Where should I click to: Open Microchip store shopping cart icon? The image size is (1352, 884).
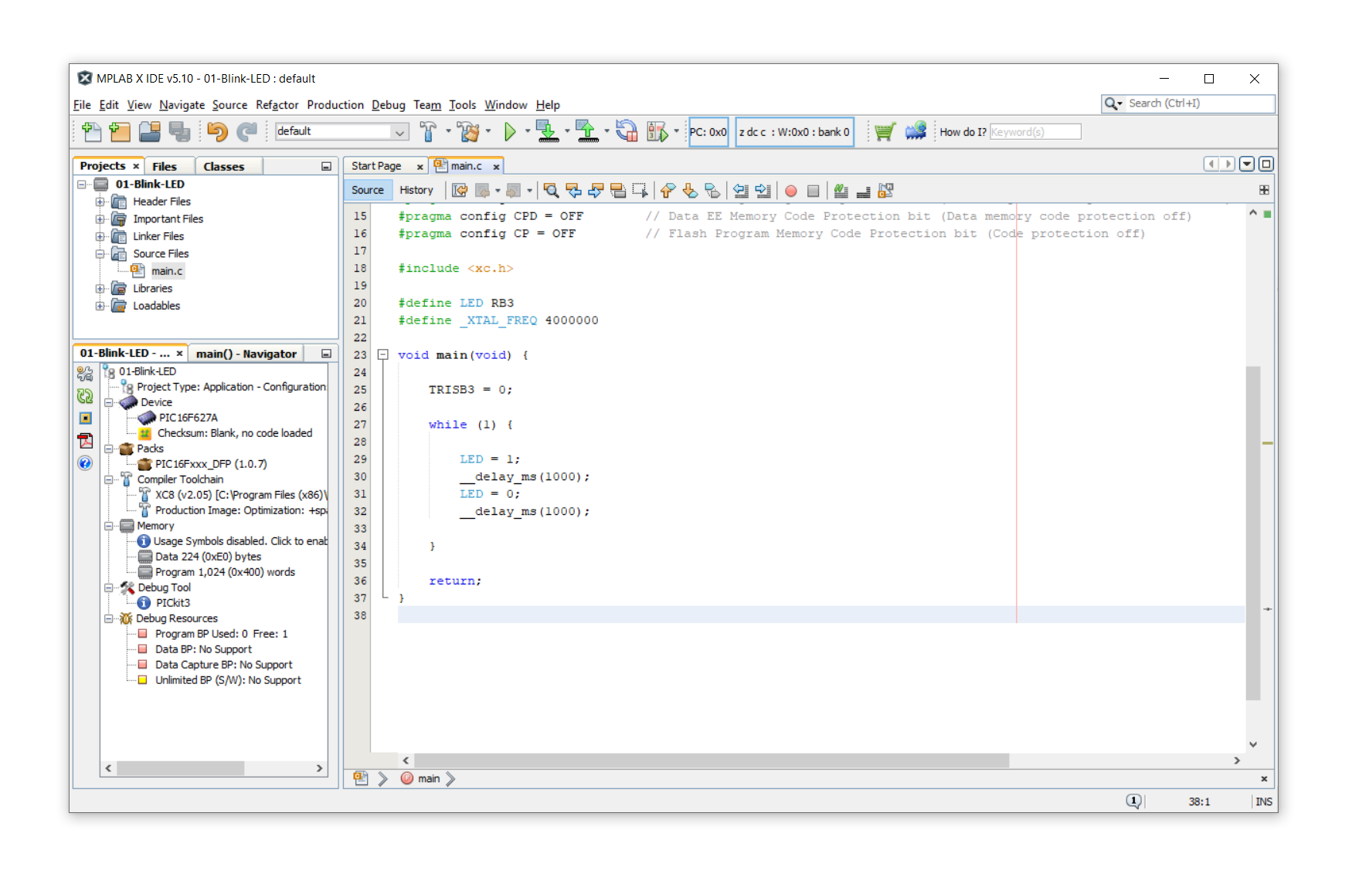[x=885, y=132]
